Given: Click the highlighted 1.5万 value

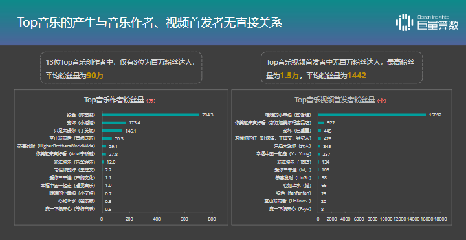Looking at the screenshot, I should [289, 76].
